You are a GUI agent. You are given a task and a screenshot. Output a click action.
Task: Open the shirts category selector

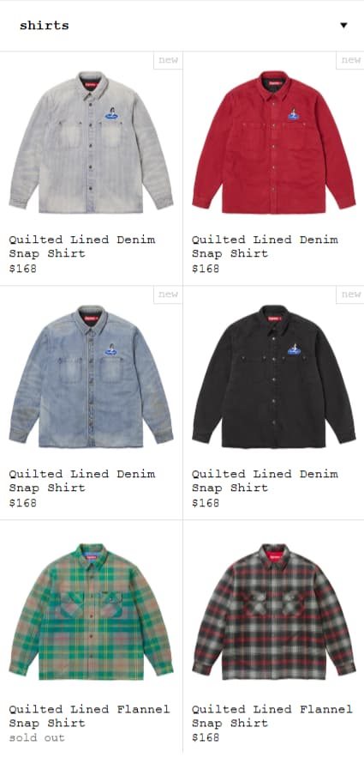(182, 26)
